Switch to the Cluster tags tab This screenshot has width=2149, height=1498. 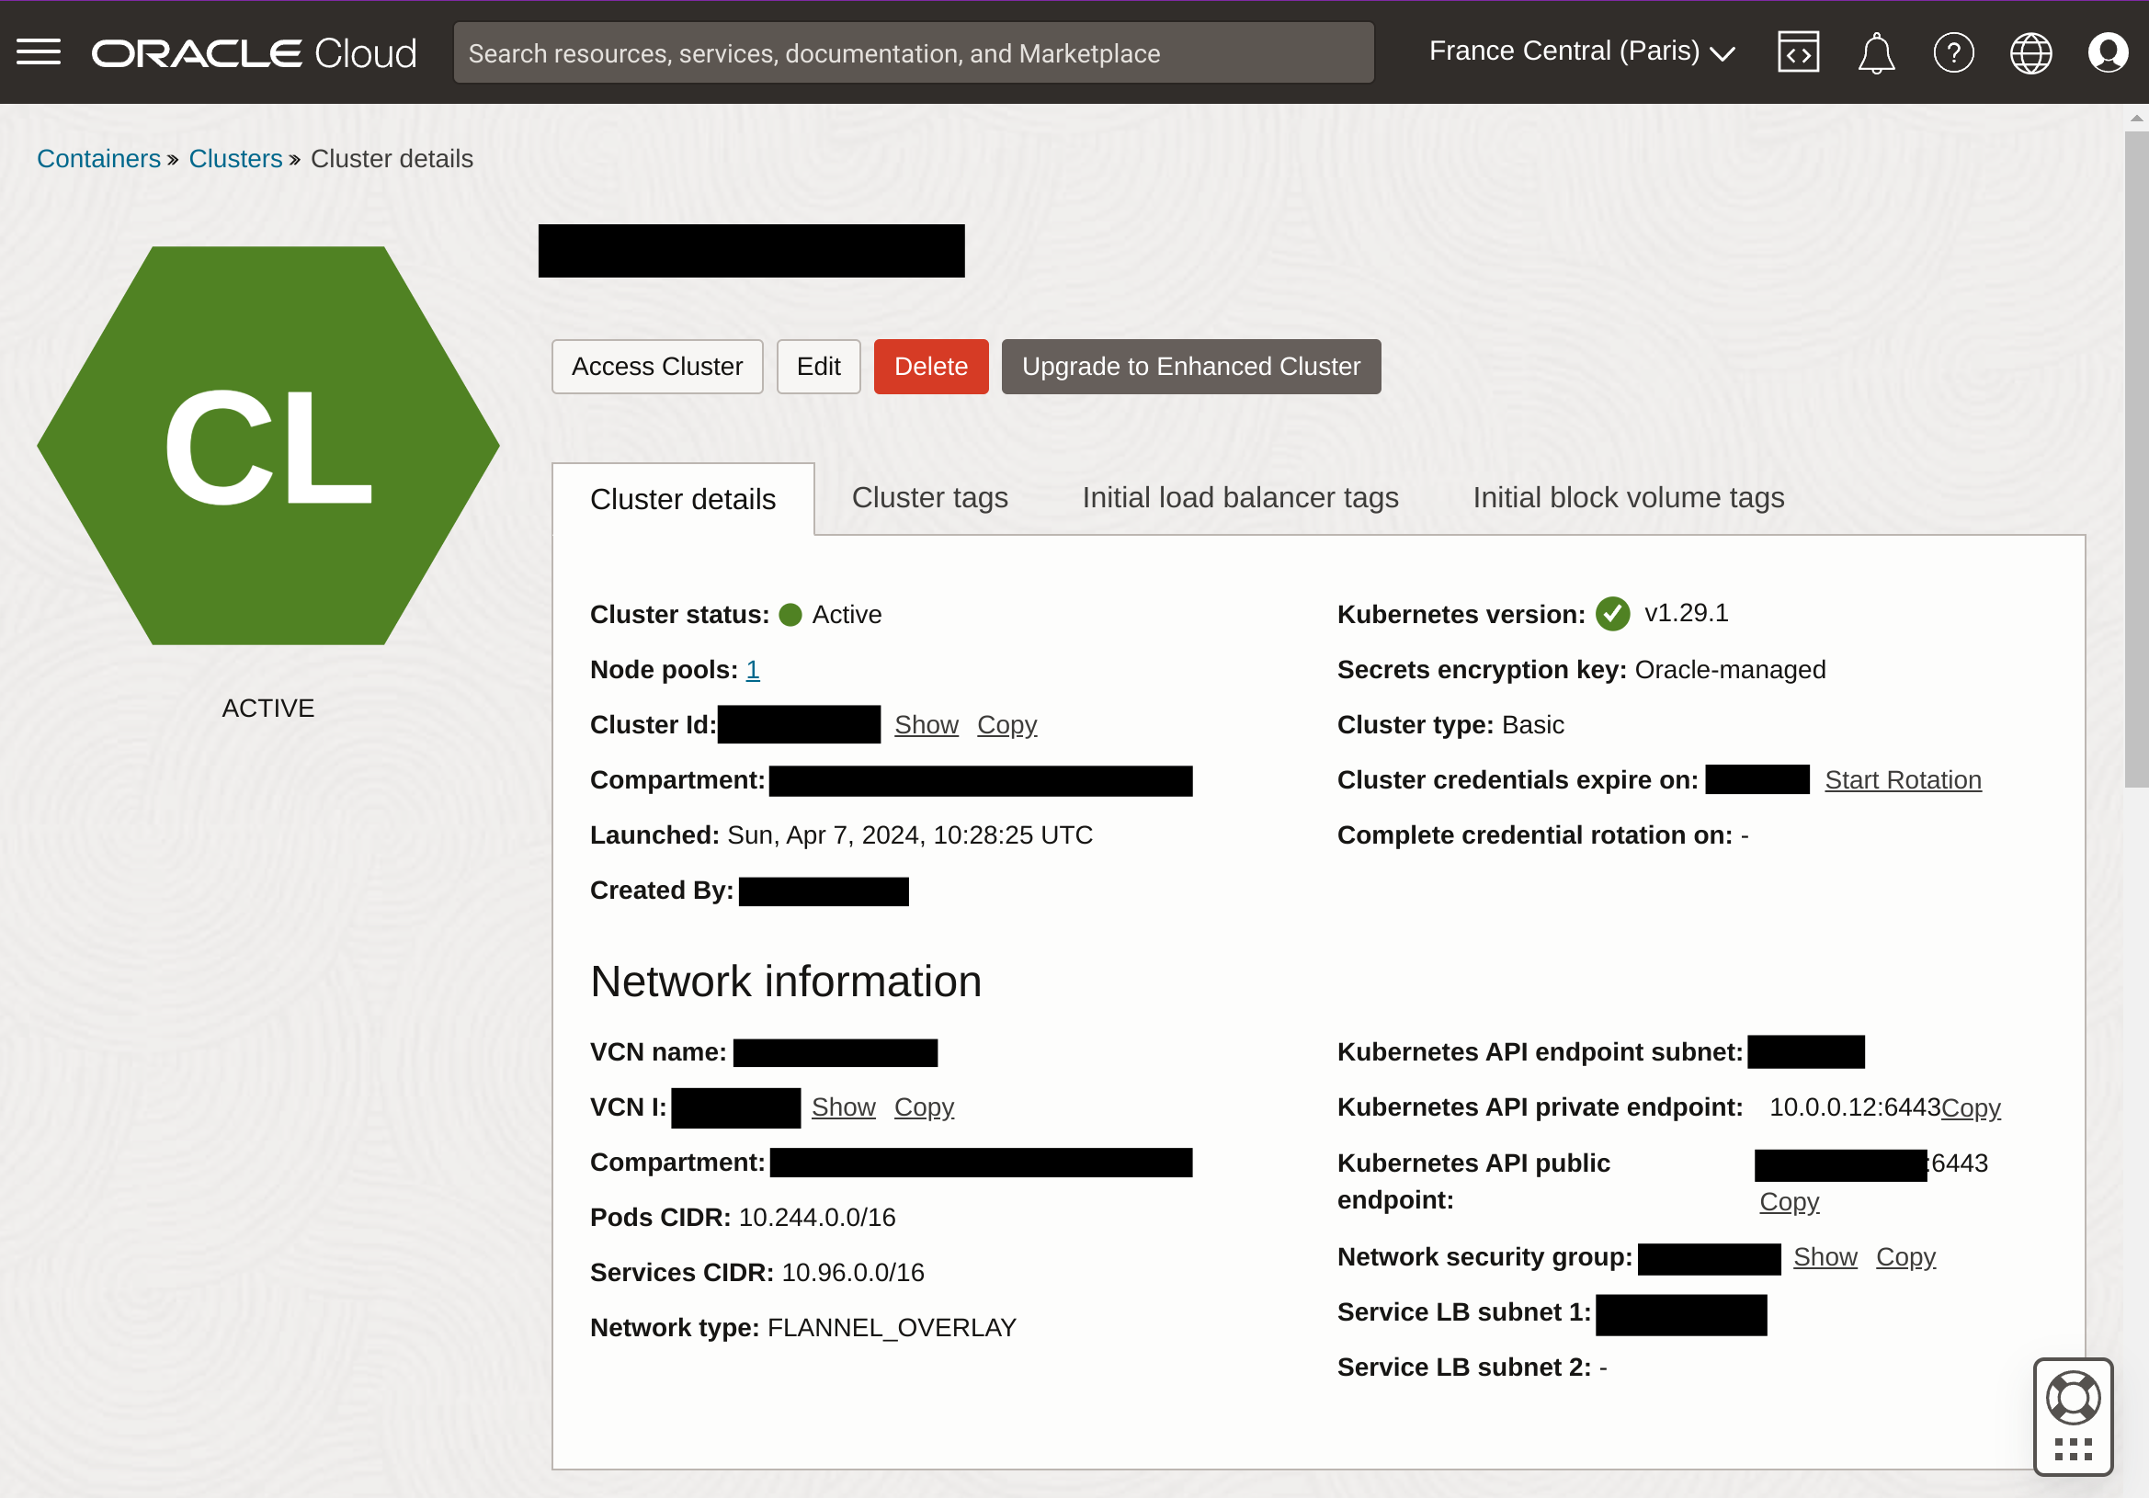[929, 497]
